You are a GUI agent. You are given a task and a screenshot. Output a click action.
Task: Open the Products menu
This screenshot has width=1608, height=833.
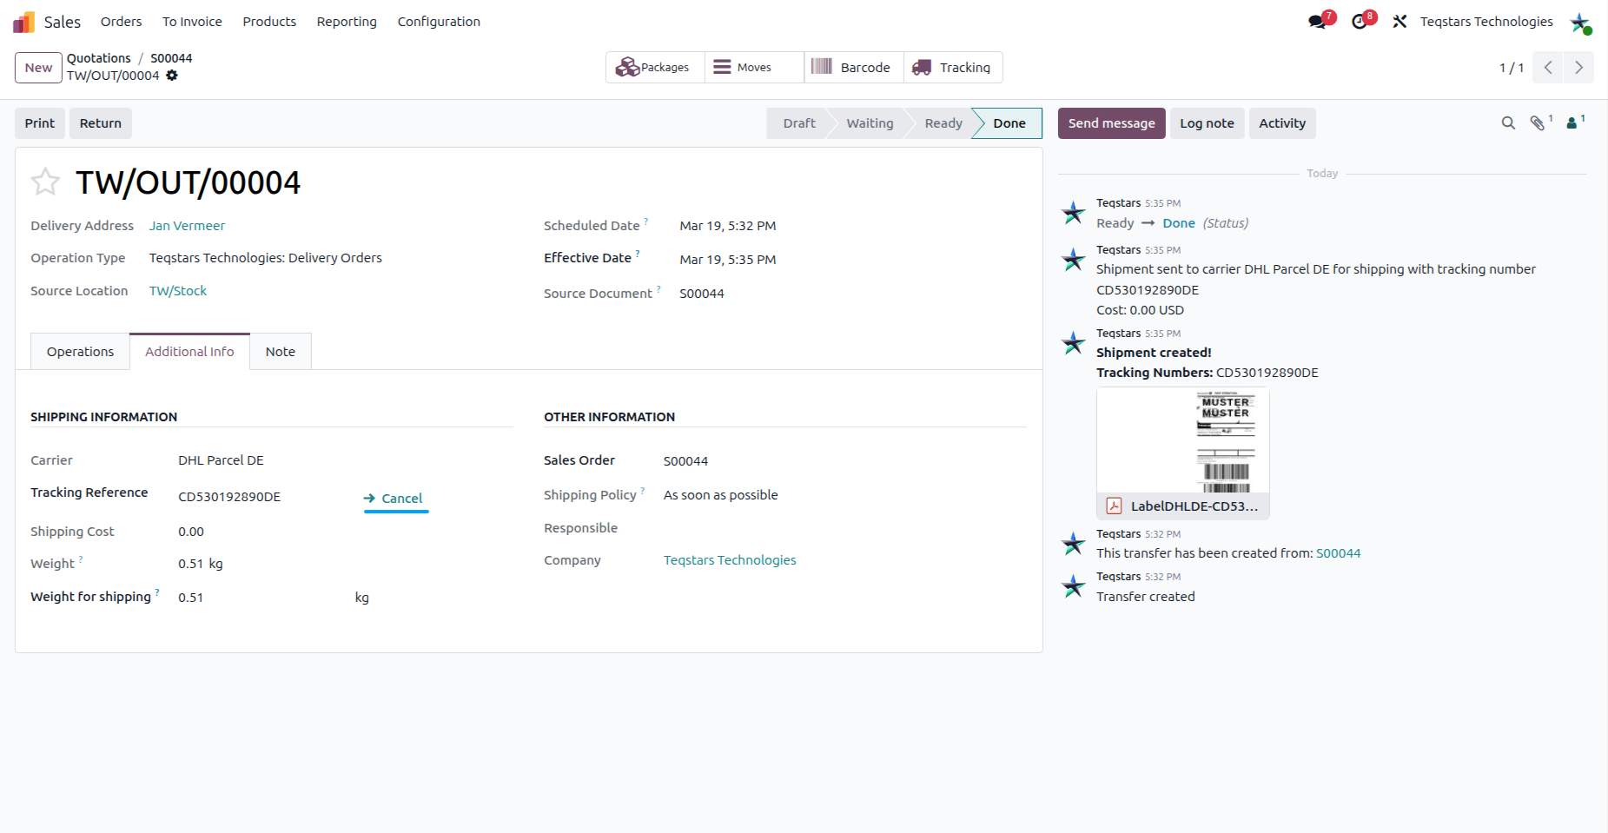[269, 22]
